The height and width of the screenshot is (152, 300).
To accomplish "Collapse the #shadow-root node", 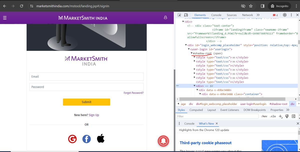I will [192, 53].
